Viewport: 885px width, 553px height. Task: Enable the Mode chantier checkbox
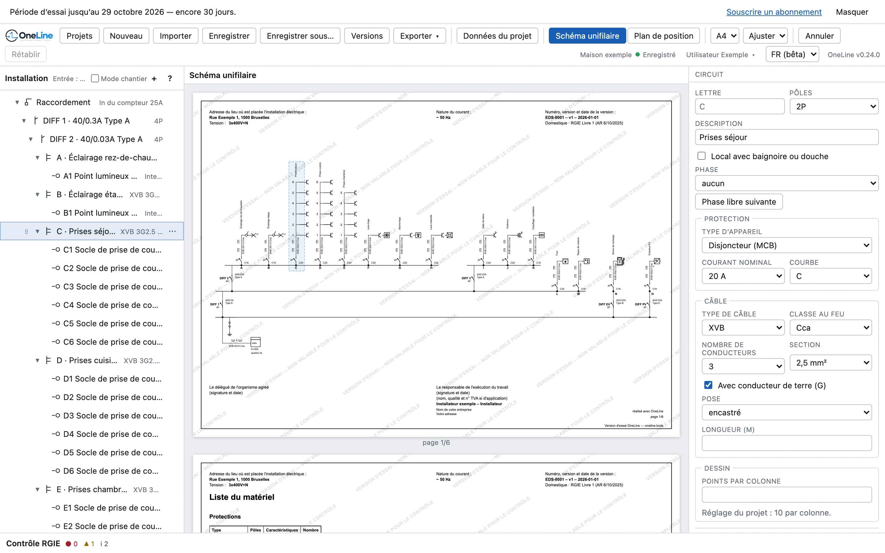click(x=95, y=79)
